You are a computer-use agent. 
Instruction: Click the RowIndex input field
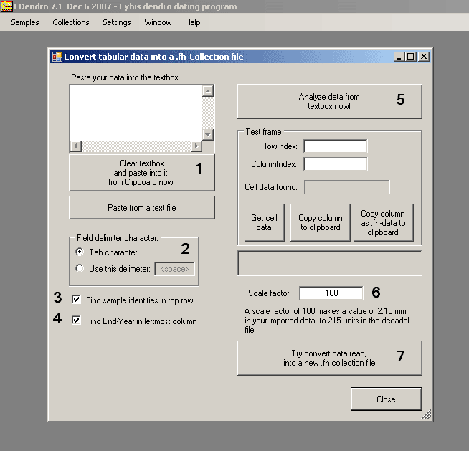[336, 146]
